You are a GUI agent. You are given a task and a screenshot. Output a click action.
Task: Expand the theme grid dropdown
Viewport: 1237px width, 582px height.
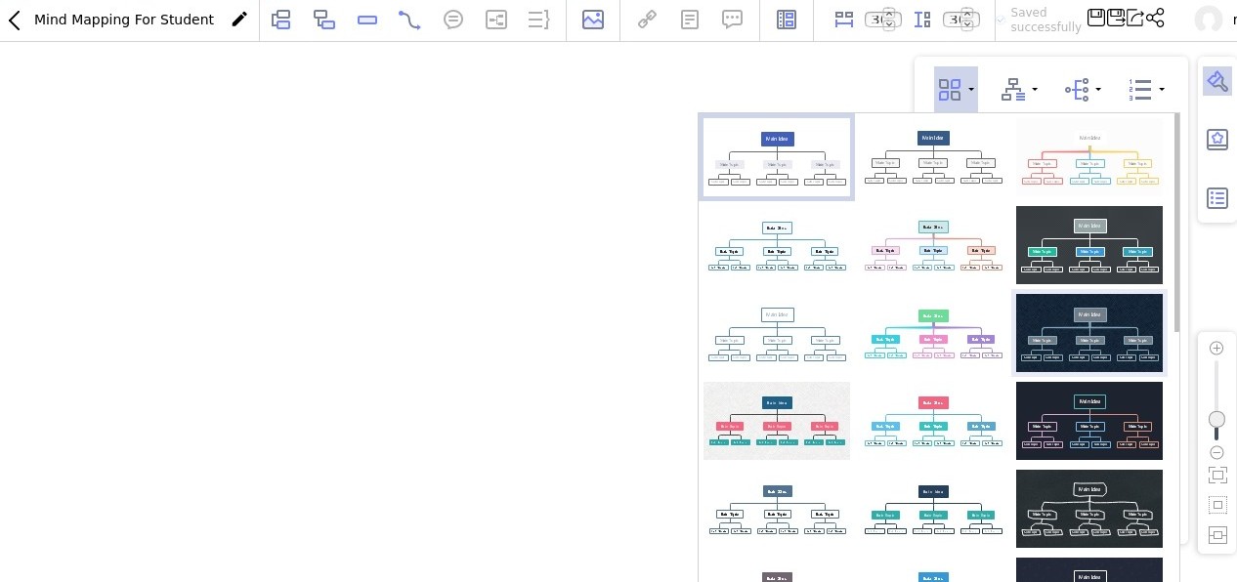pos(956,90)
